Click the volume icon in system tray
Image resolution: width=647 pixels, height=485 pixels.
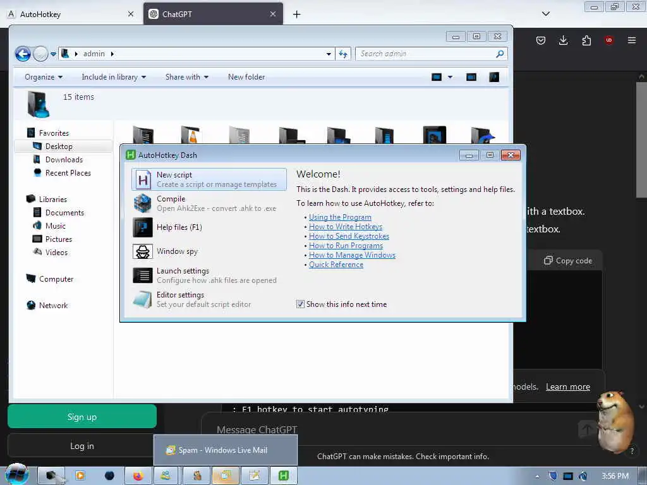(x=583, y=476)
